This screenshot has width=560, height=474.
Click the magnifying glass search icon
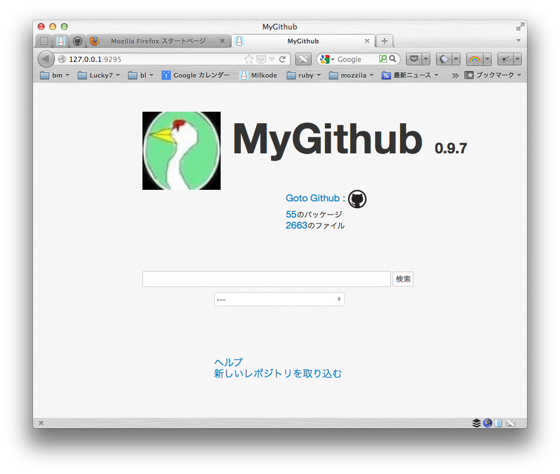pos(393,59)
